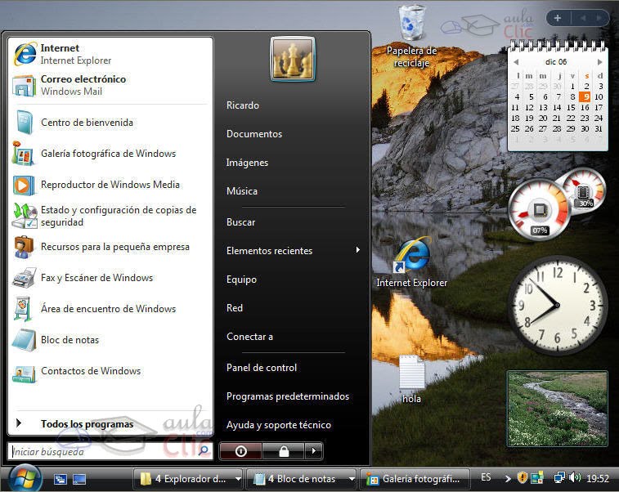This screenshot has width=619, height=492.
Task: Open Centro de bienvenida icon
Action: coord(25,123)
